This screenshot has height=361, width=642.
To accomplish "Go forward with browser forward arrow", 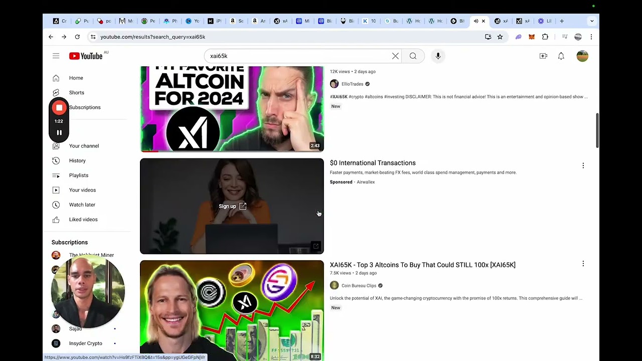I will tap(64, 37).
